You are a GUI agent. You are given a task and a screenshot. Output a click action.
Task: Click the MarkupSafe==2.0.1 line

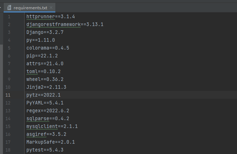[51, 142]
